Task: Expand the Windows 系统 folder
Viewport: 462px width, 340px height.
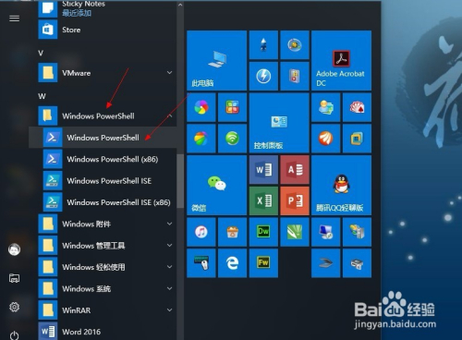Action: tap(169, 288)
